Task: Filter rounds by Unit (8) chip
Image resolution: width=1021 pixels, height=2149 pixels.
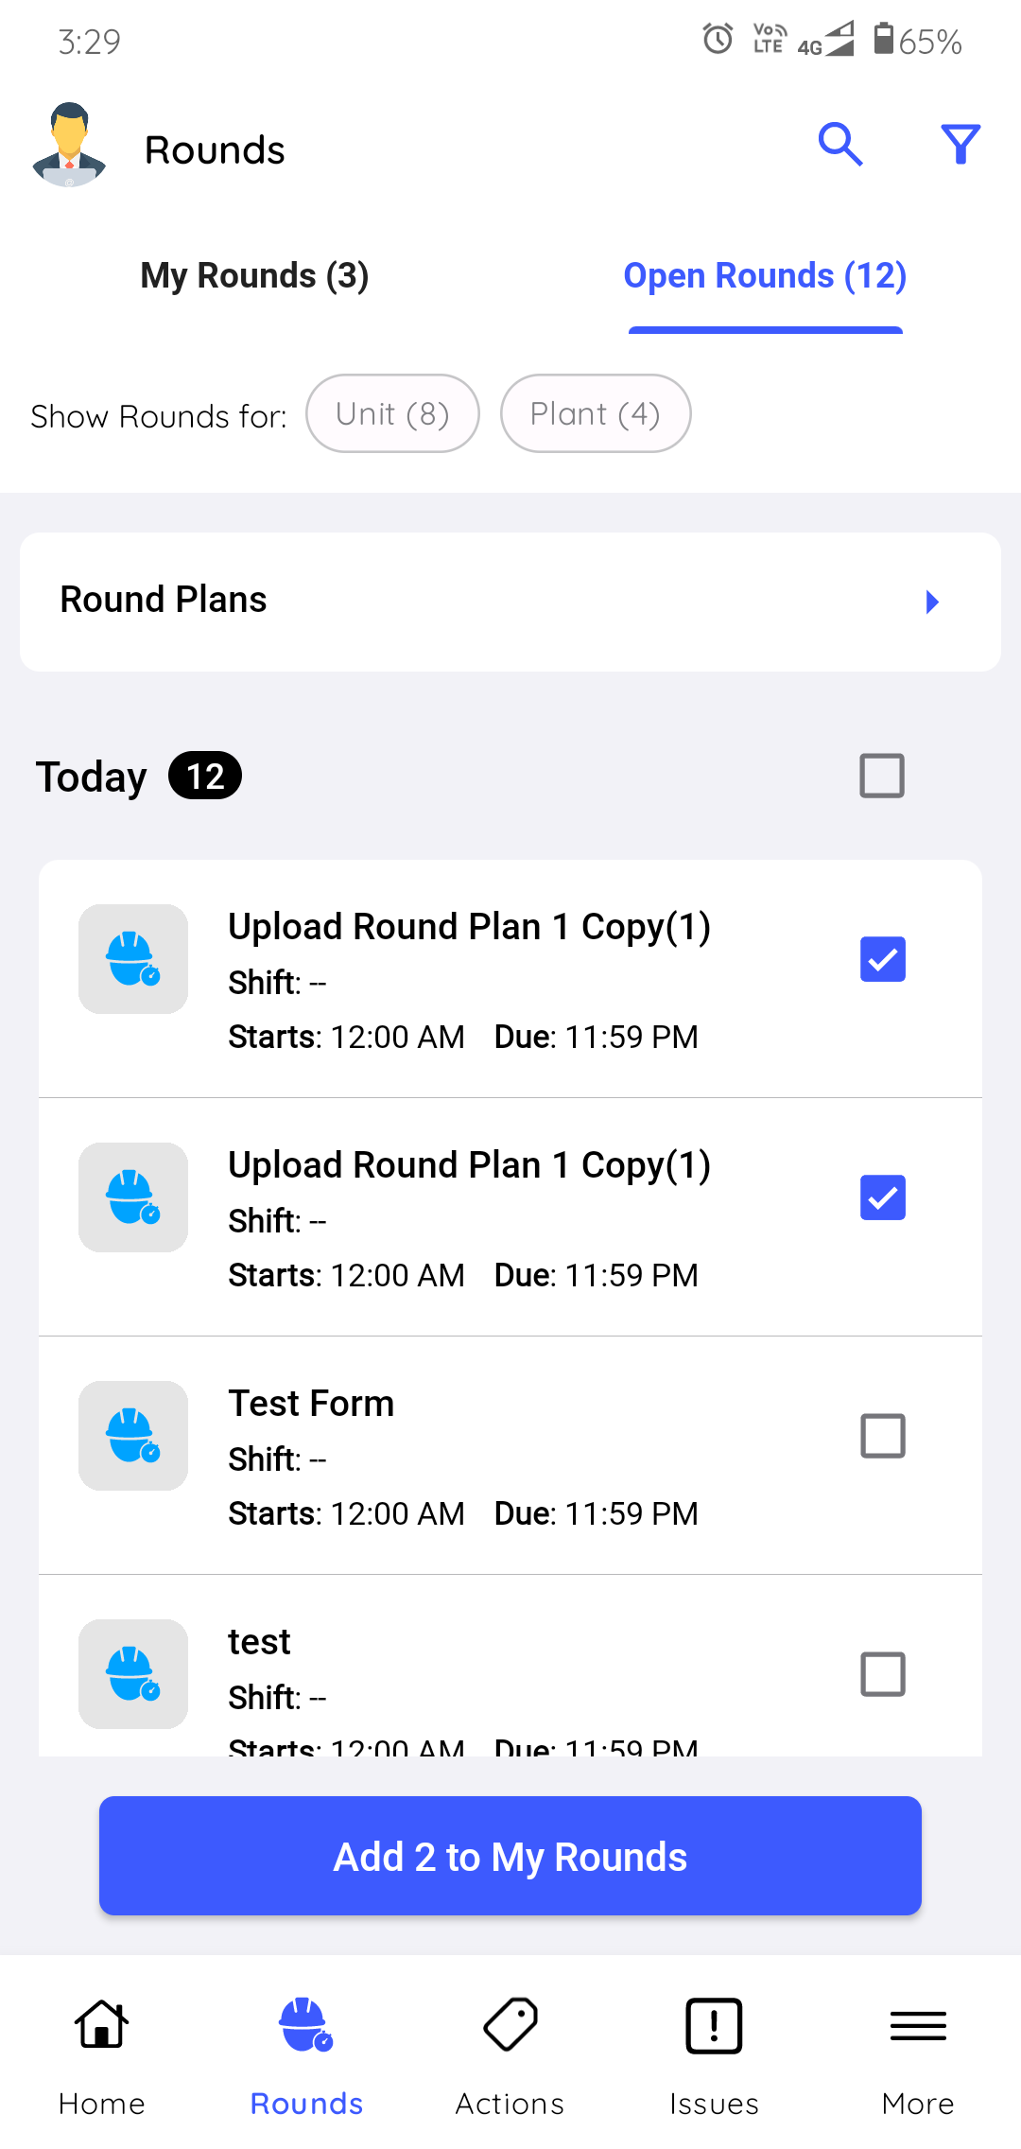Action: [x=392, y=414]
